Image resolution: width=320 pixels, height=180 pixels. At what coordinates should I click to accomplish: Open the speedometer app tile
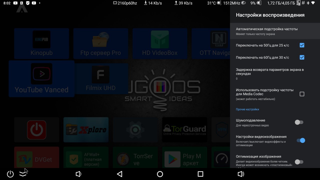[221, 157]
